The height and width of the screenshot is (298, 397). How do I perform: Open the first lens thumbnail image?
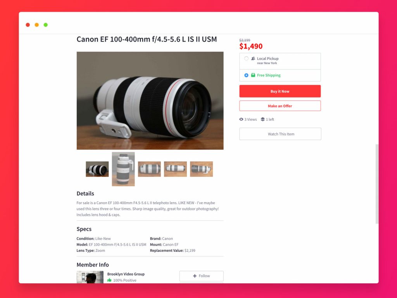97,169
